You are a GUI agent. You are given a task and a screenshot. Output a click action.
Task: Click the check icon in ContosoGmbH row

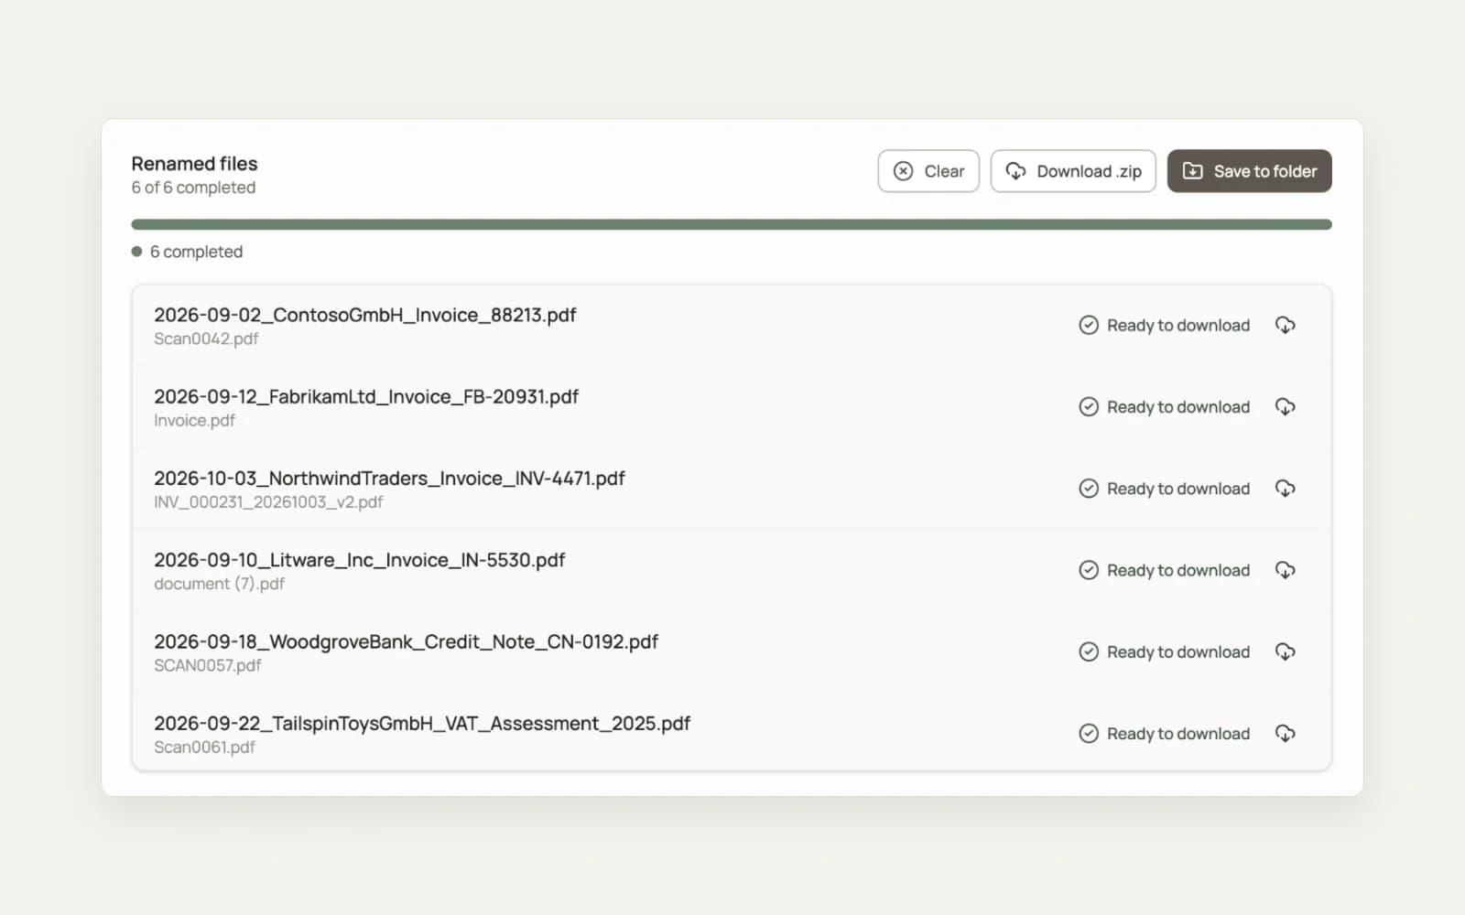(x=1088, y=325)
